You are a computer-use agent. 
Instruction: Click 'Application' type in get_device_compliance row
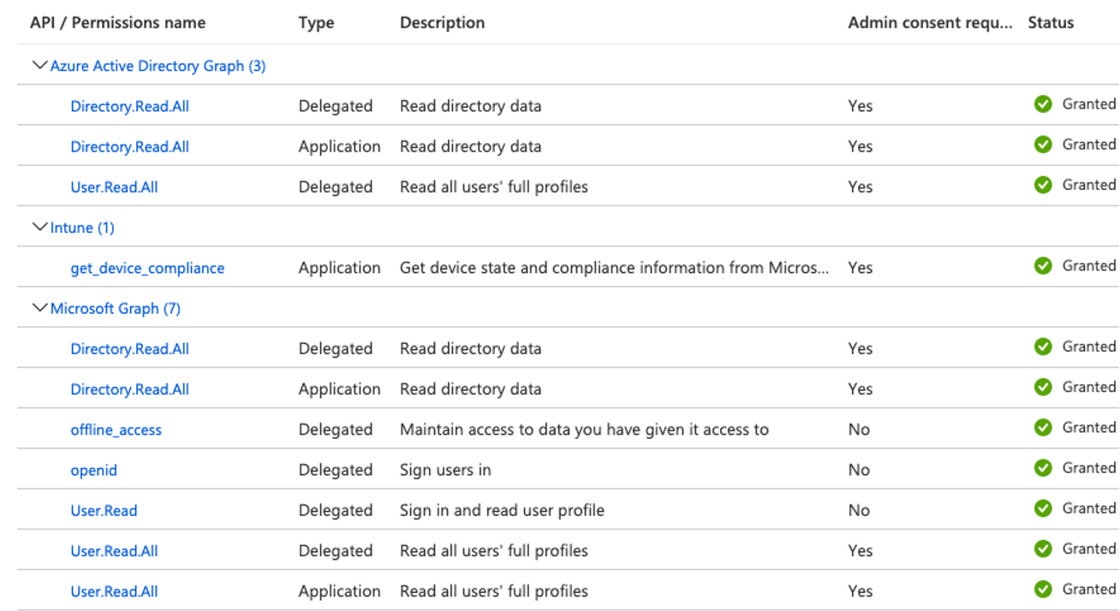(339, 268)
